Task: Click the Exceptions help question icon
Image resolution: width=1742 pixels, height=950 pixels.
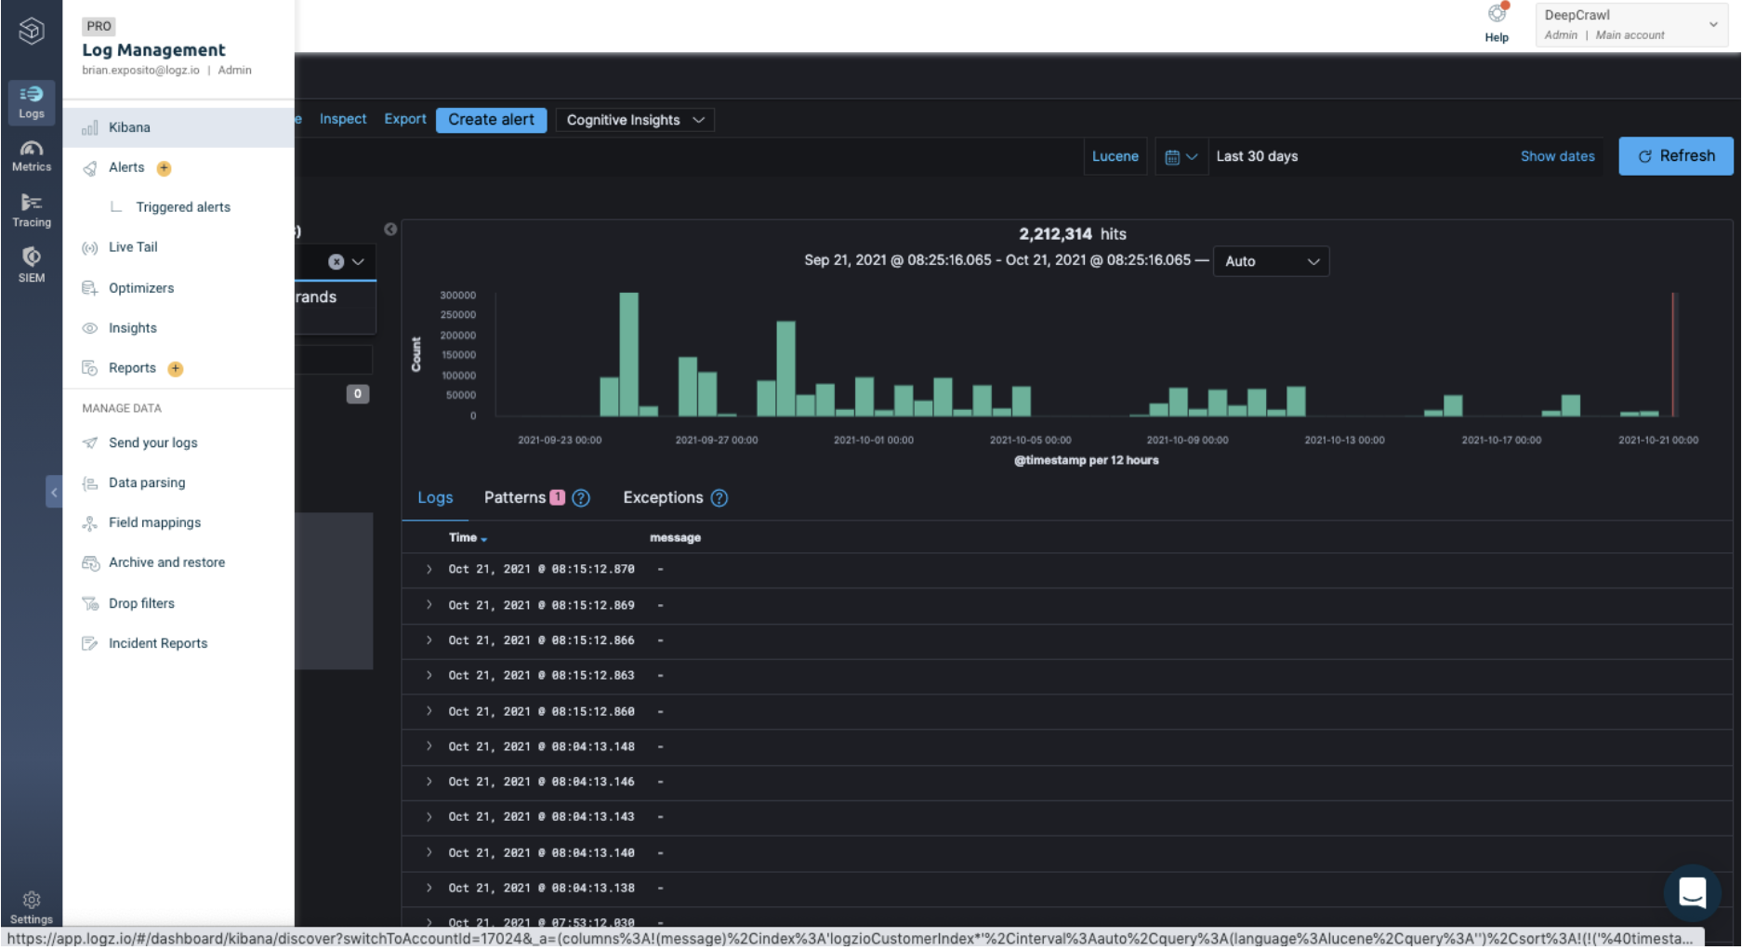Action: [x=719, y=498]
